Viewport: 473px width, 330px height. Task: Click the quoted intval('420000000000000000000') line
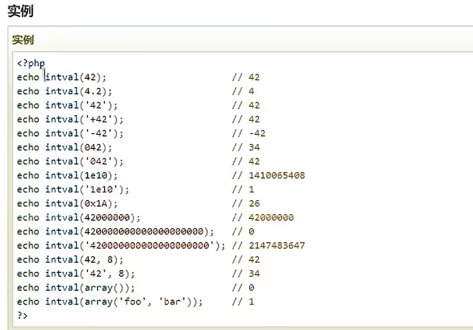click(121, 245)
